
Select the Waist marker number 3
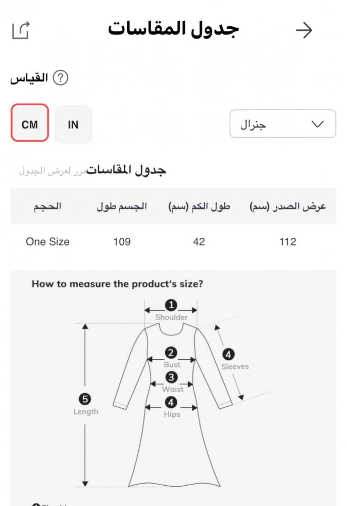coord(172,377)
